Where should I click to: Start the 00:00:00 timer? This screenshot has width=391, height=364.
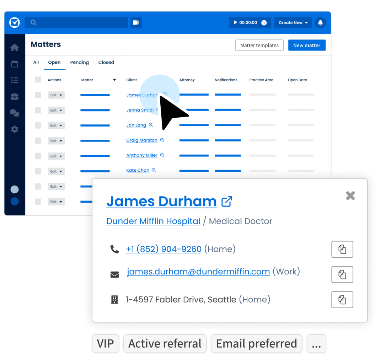235,22
